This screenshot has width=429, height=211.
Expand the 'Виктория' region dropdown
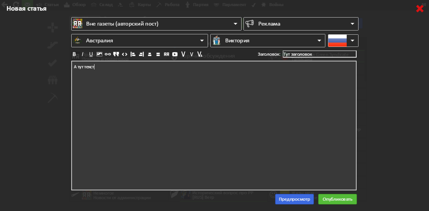[x=267, y=40]
